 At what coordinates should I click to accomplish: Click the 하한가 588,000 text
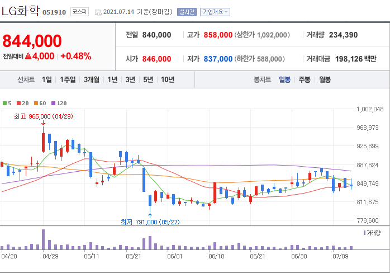(x=260, y=59)
